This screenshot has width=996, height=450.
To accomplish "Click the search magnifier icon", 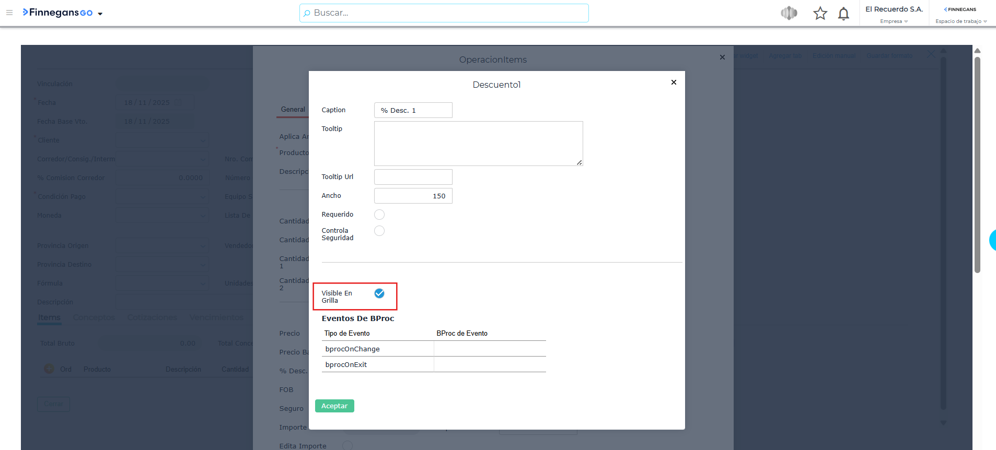I will pyautogui.click(x=307, y=13).
